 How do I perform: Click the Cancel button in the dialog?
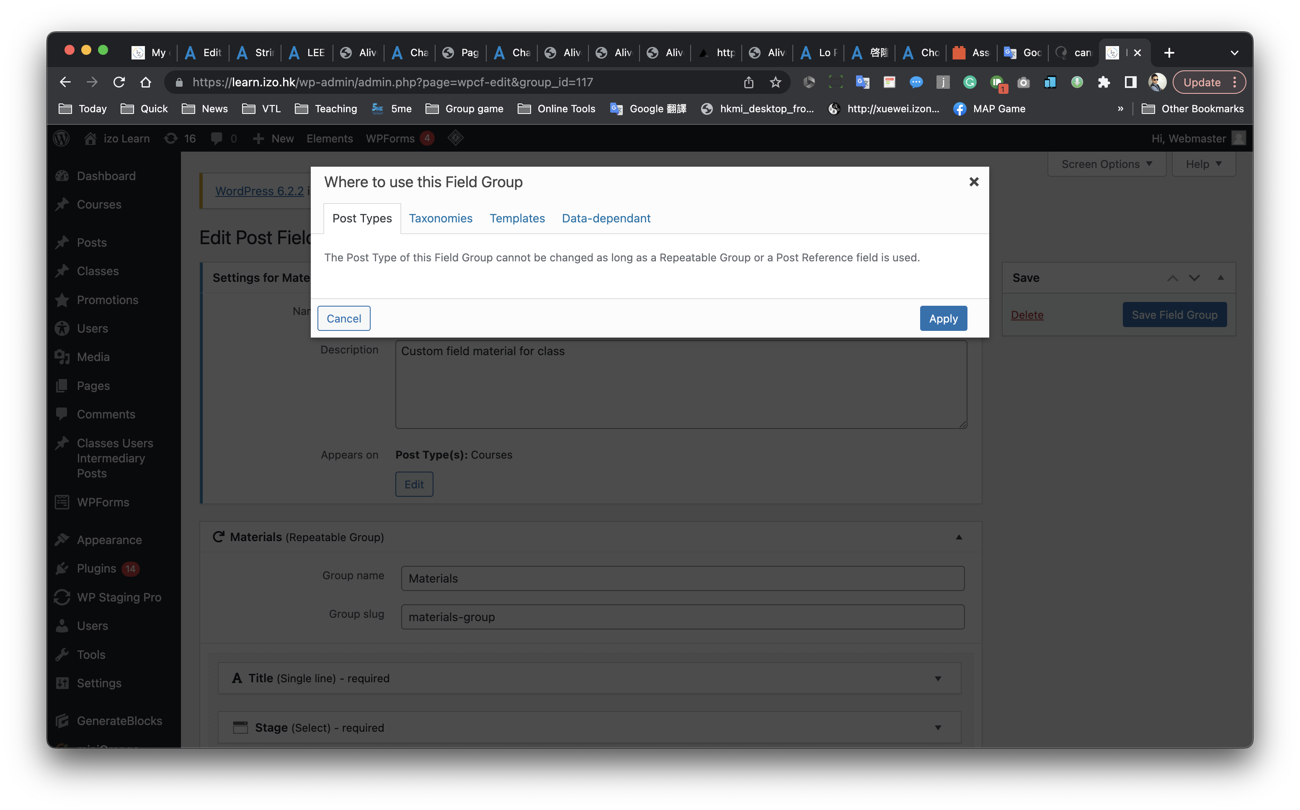coord(344,318)
